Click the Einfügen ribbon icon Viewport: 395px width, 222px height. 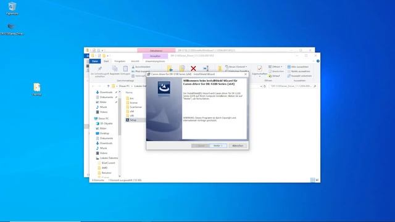[125, 68]
